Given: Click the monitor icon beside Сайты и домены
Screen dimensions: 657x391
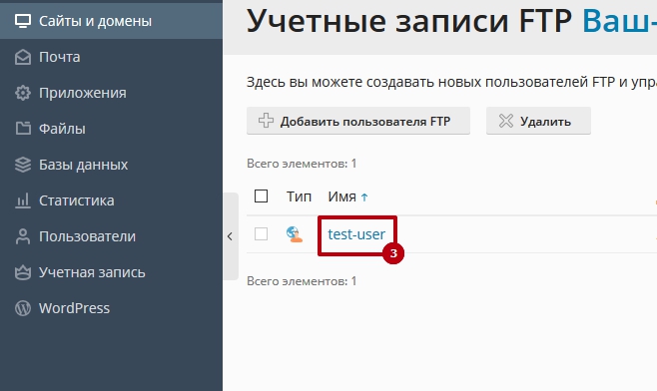Looking at the screenshot, I should [23, 21].
